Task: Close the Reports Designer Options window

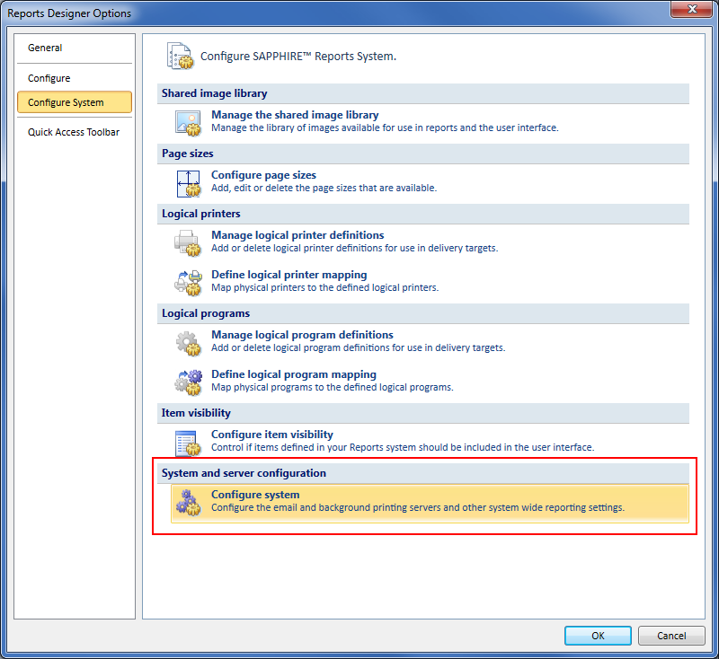Action: coord(692,9)
